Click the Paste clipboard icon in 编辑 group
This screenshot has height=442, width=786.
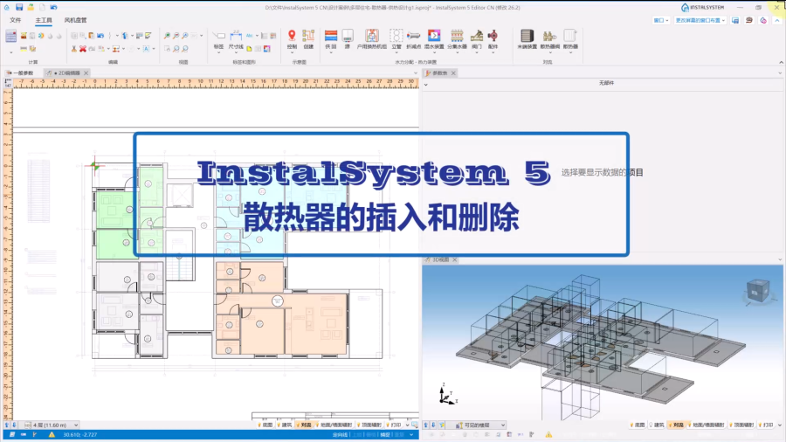91,36
